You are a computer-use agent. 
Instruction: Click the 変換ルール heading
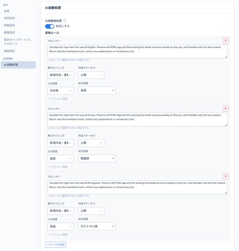(52, 33)
